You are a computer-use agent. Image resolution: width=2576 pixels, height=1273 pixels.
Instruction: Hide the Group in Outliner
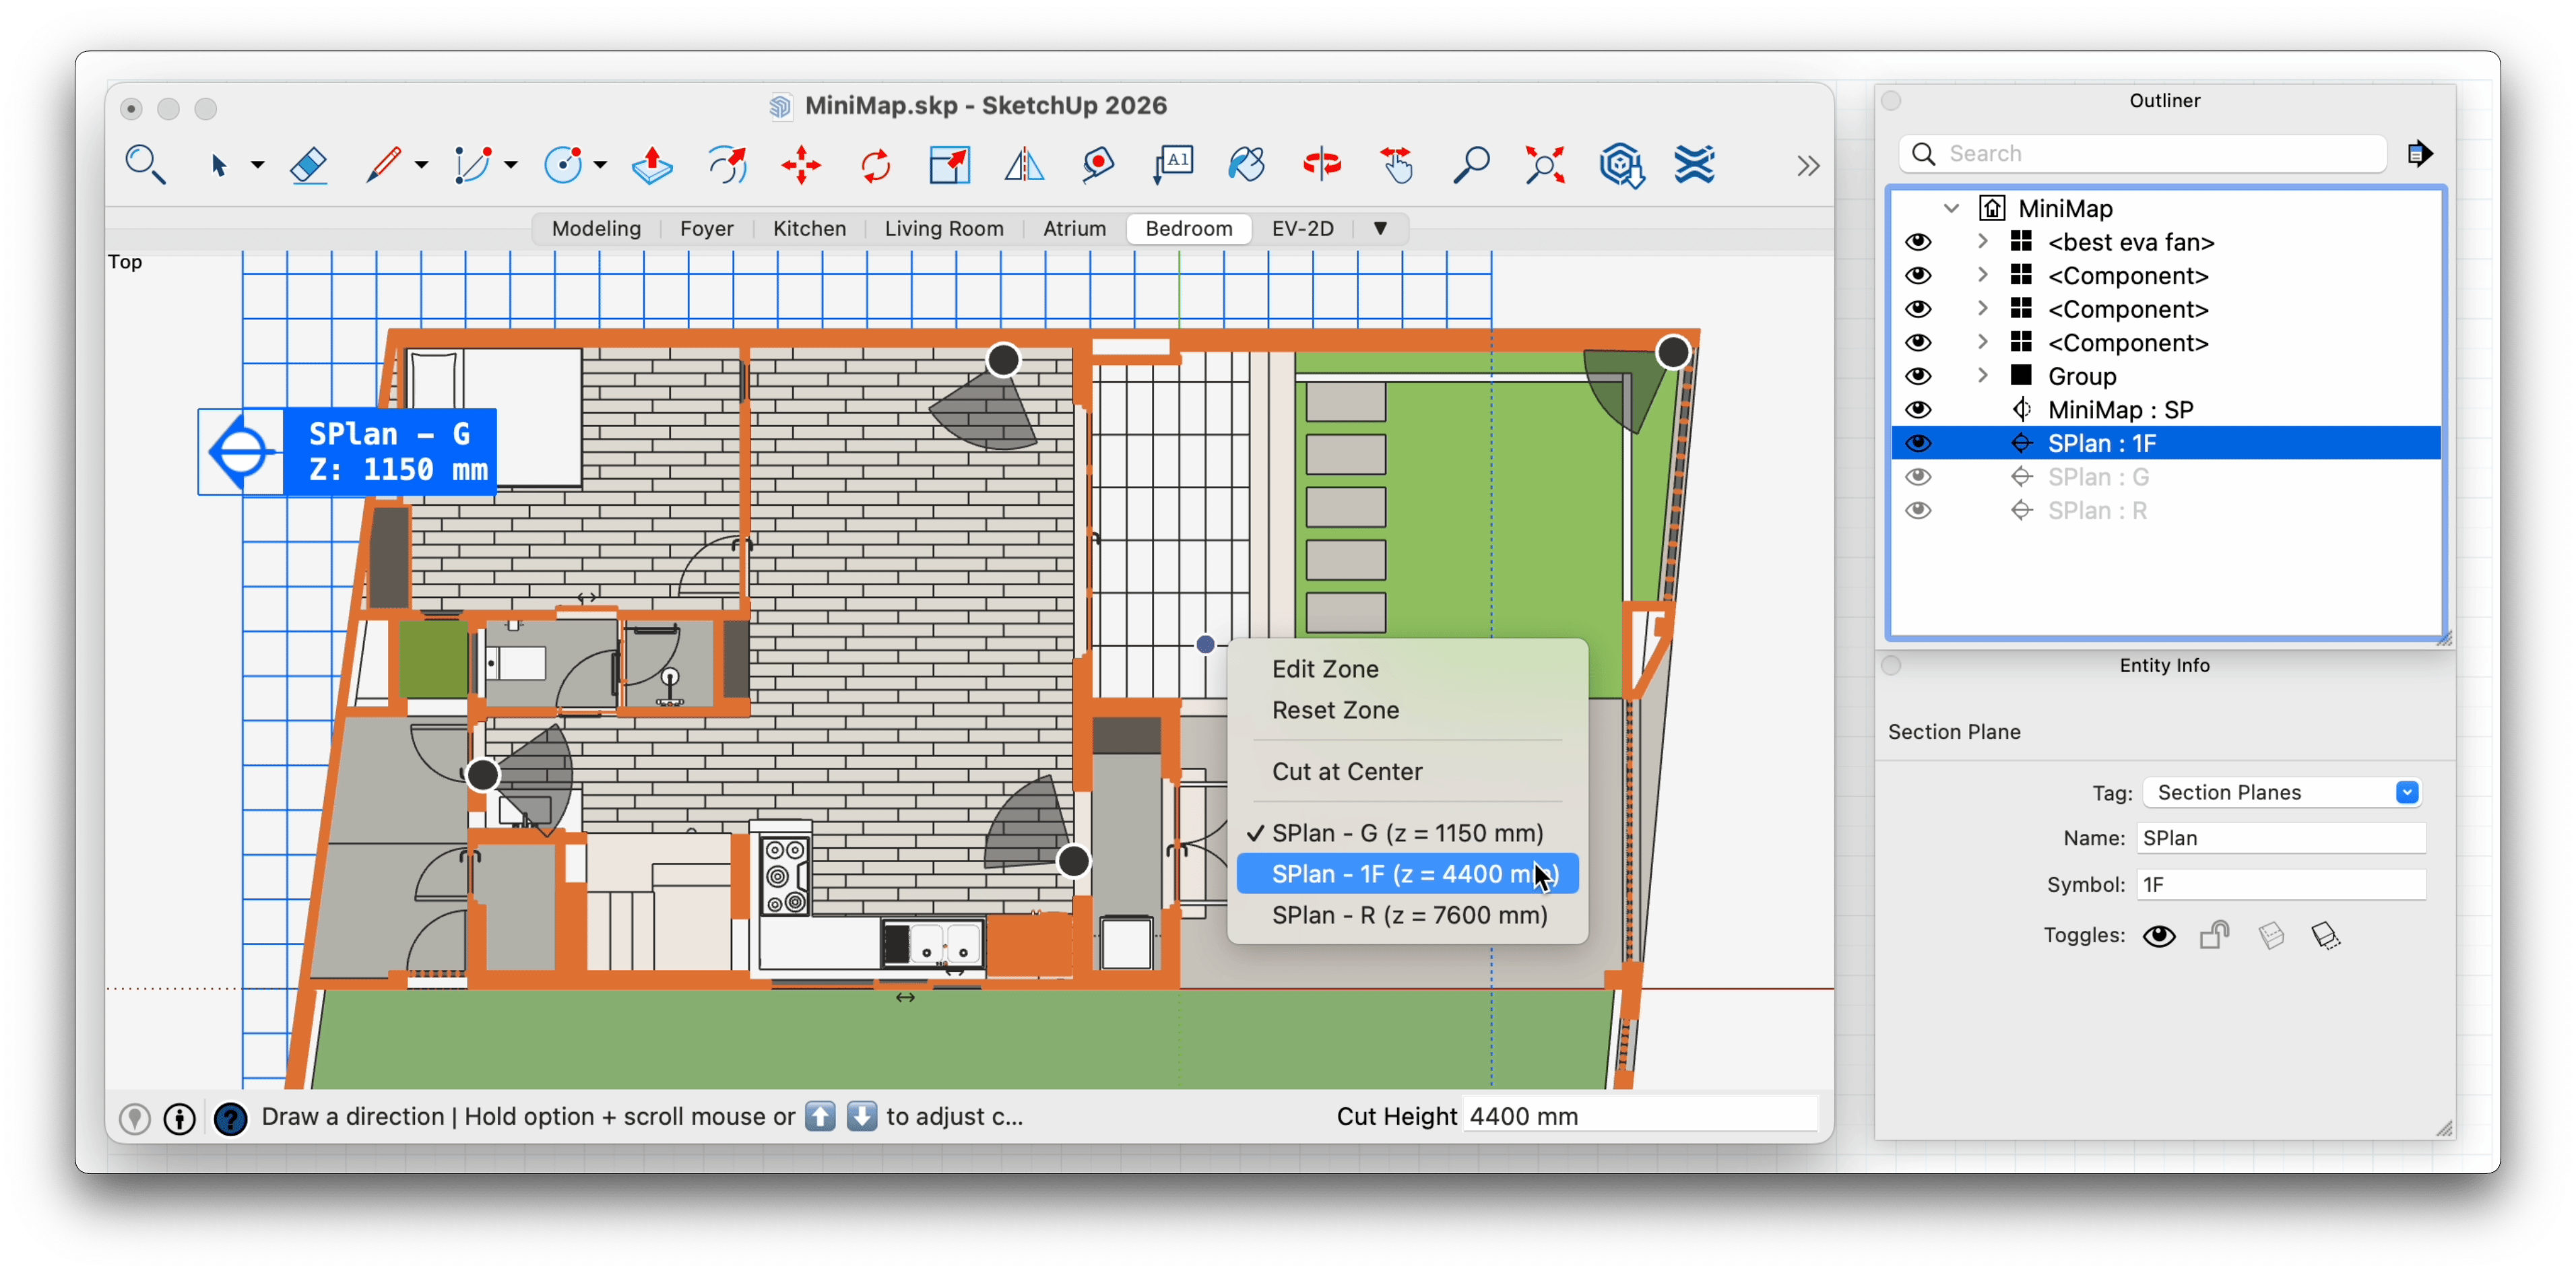pos(1917,376)
